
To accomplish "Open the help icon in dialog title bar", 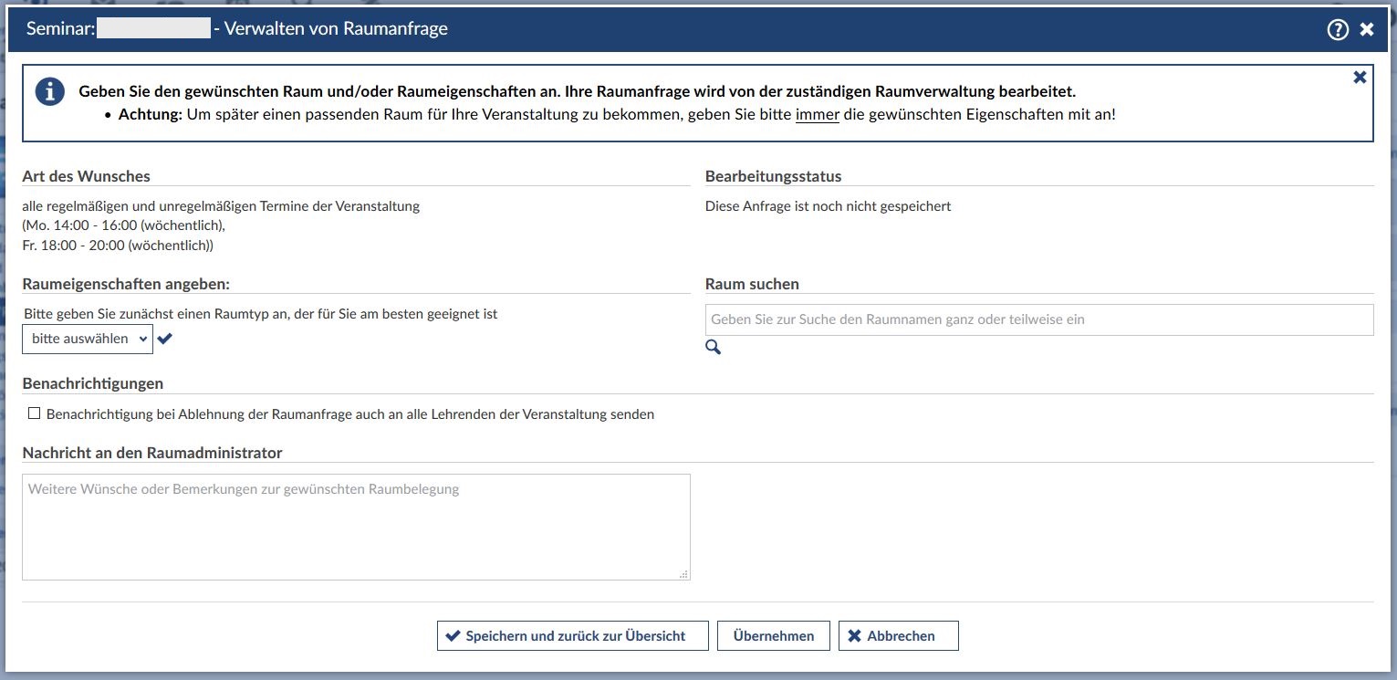I will (x=1337, y=29).
